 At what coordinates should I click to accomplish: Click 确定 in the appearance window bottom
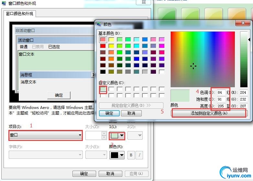tap(84, 174)
